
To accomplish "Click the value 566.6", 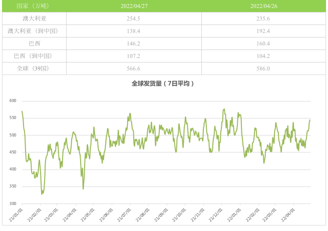I will pyautogui.click(x=133, y=68).
